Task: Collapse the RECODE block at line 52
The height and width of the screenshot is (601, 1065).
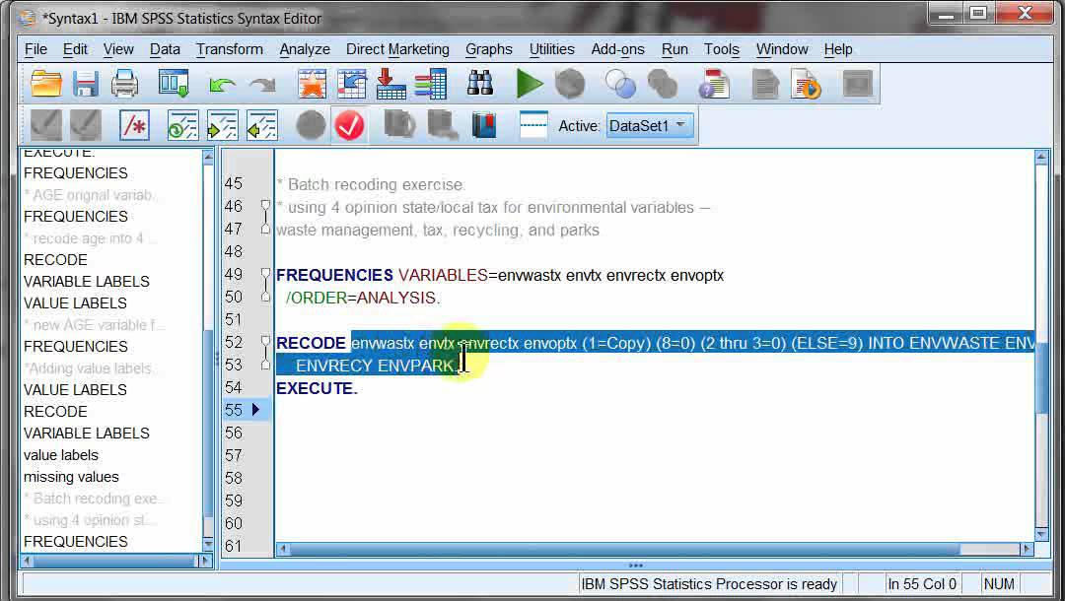Action: pyautogui.click(x=265, y=341)
